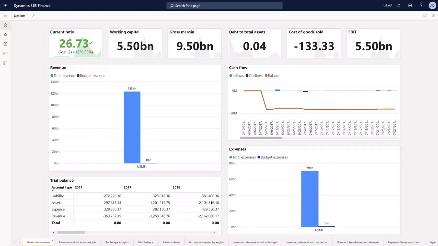Select the Financial overview tab
This screenshot has width=438, height=246.
38,242
